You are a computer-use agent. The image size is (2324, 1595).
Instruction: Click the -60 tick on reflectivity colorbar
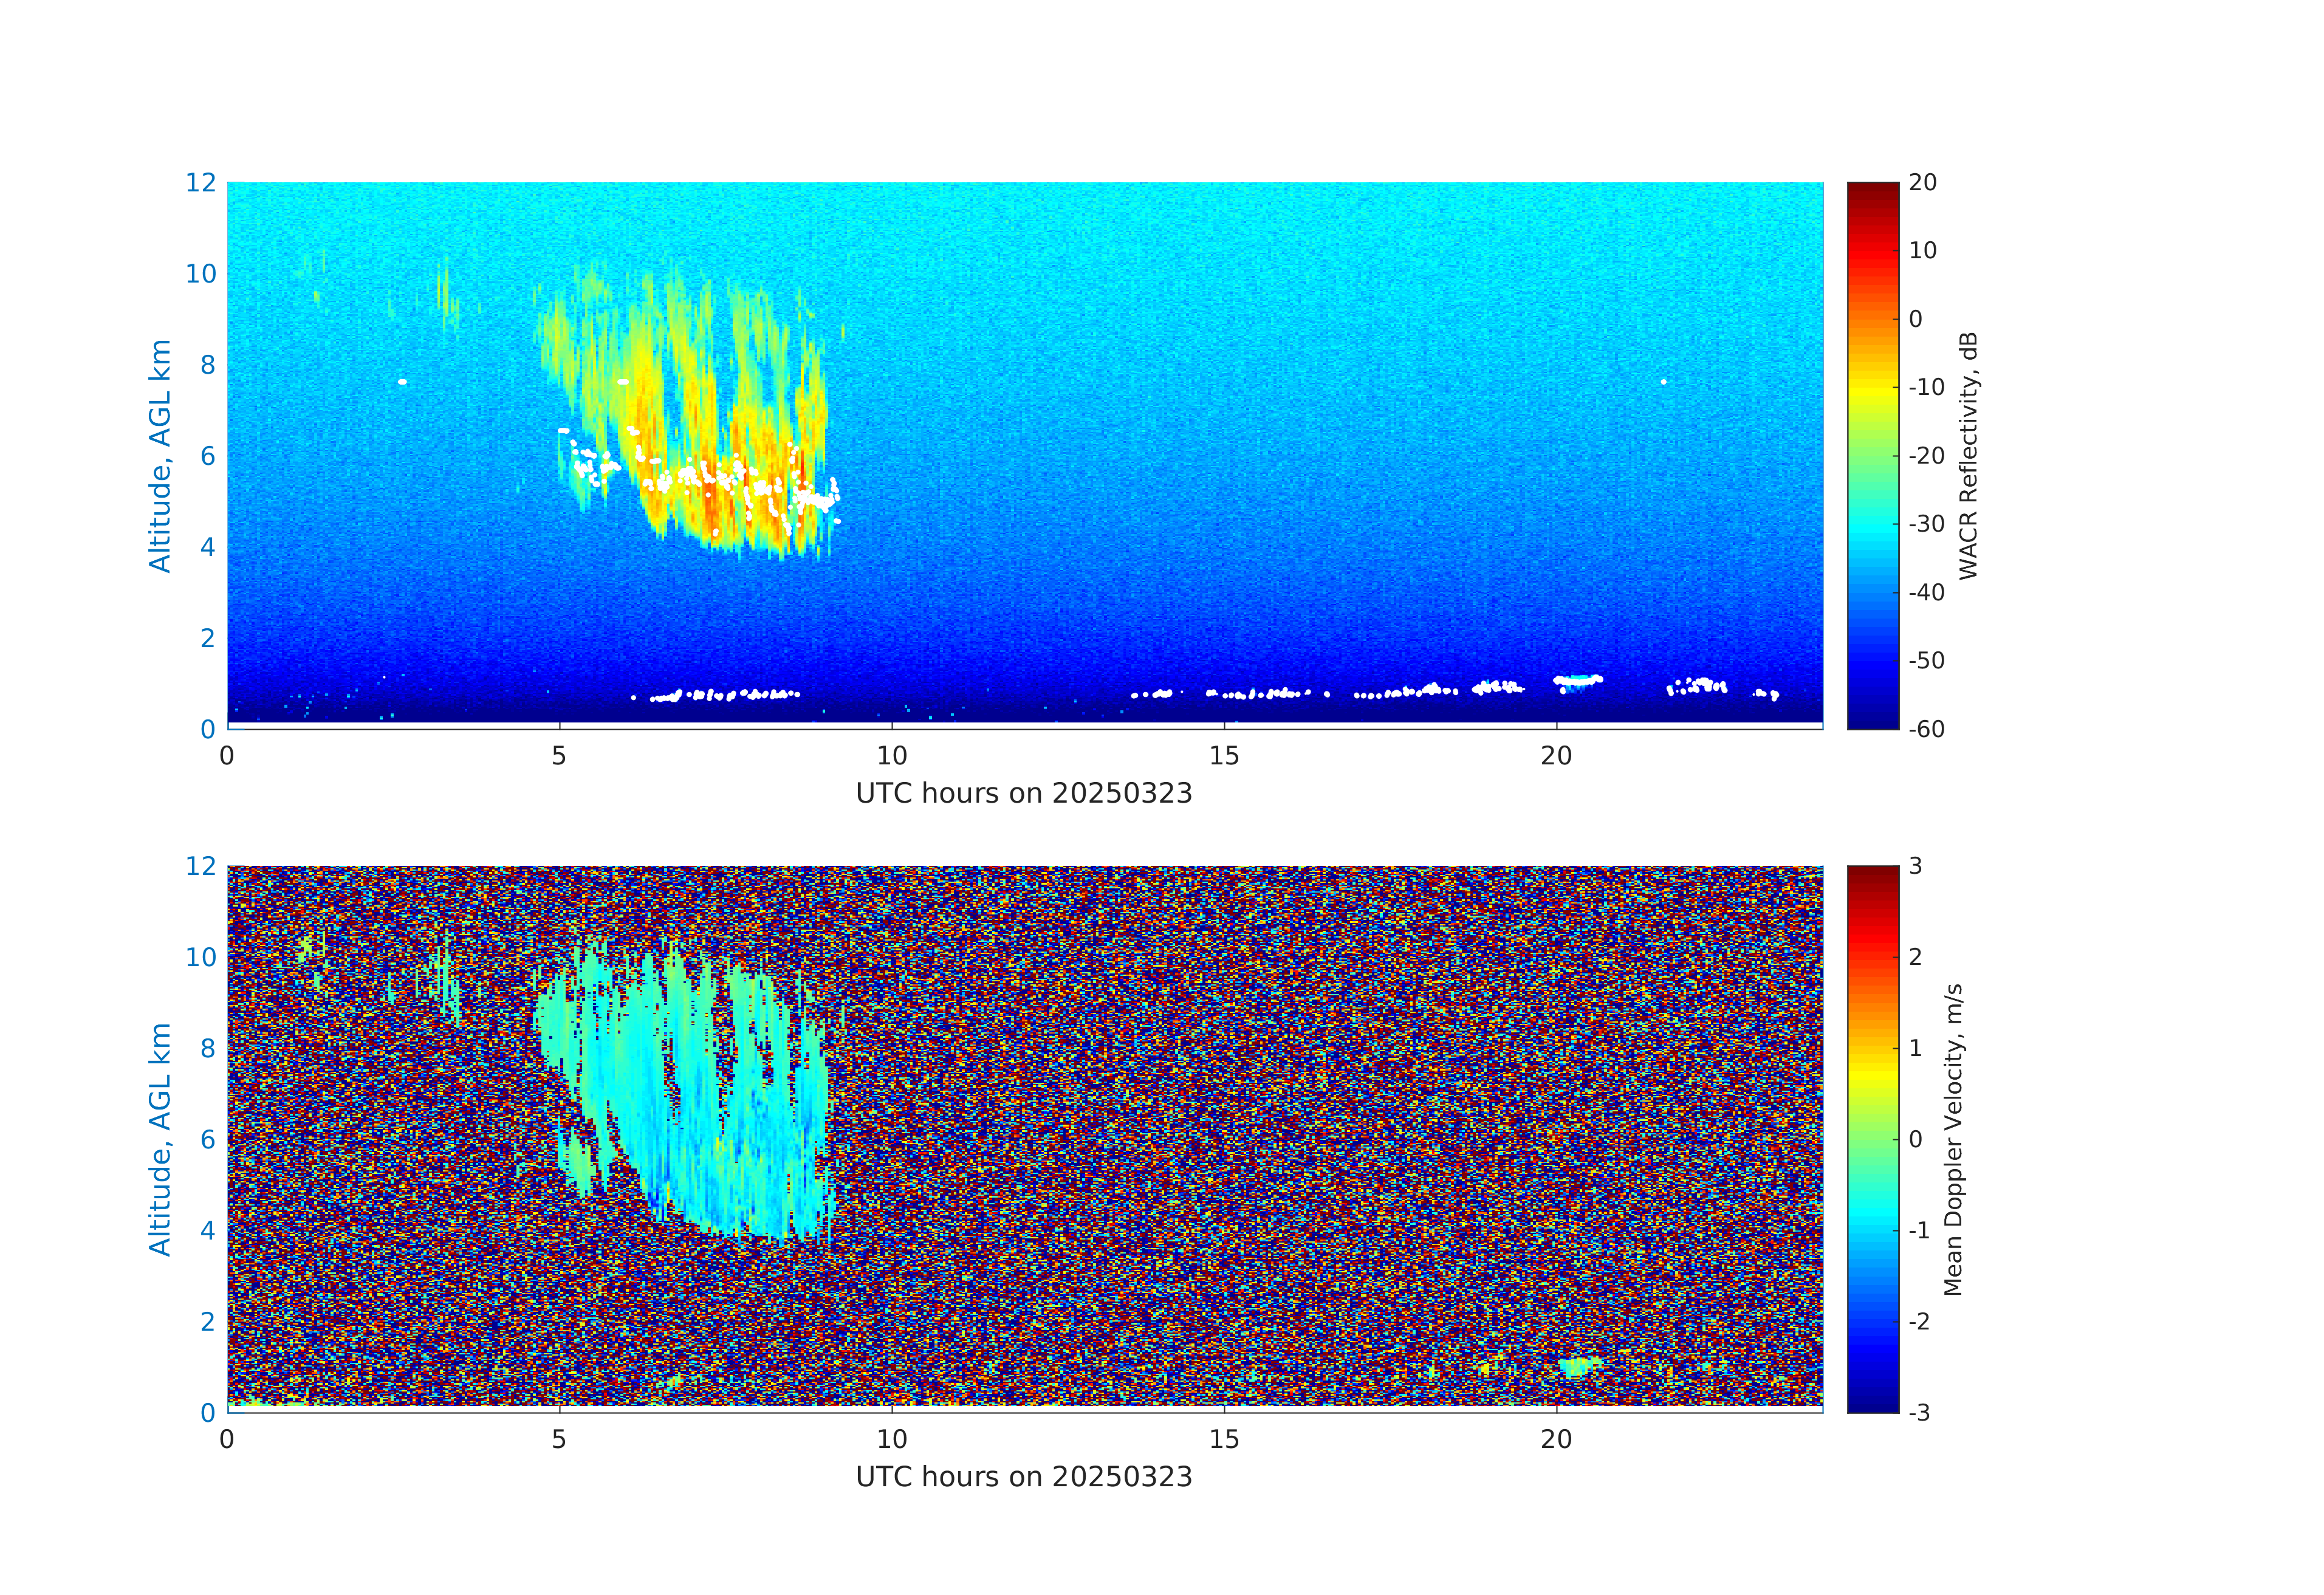coord(1926,729)
